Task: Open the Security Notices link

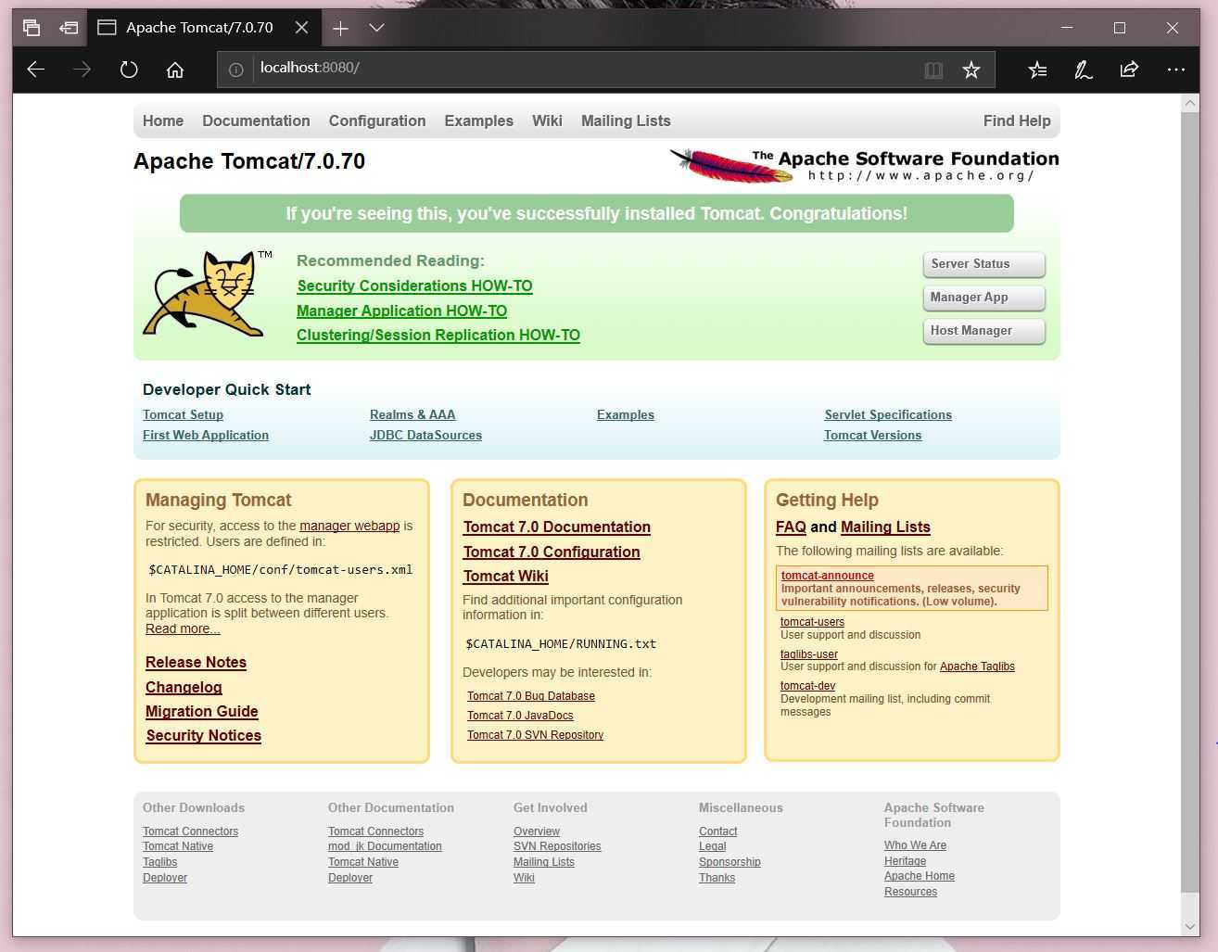Action: click(x=203, y=736)
